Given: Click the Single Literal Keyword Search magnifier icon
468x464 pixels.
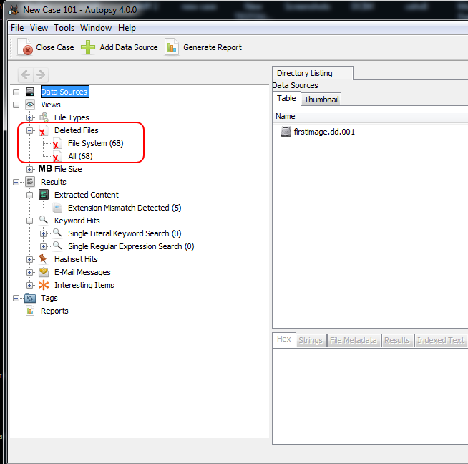Looking at the screenshot, I should (x=57, y=233).
